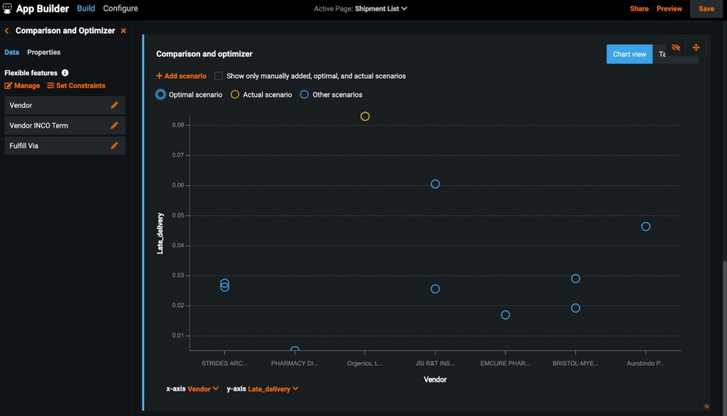Click the widget resize corner handle
Image resolution: width=727 pixels, height=416 pixels.
pyautogui.click(x=706, y=406)
